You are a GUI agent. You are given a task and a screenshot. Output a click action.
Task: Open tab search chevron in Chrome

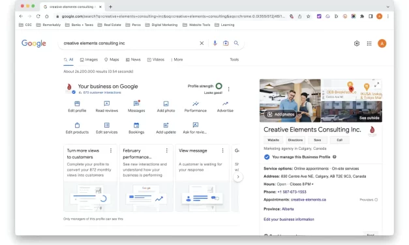pos(388,7)
